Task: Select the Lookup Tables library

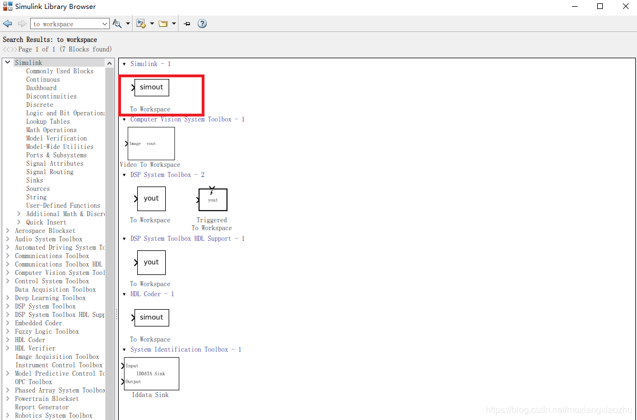Action: pyautogui.click(x=48, y=122)
